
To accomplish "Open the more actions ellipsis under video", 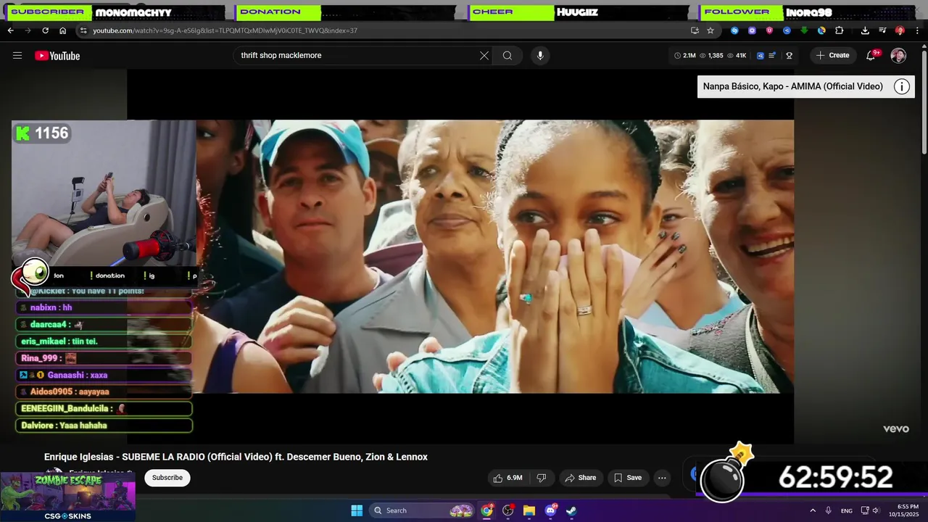I will [x=662, y=478].
